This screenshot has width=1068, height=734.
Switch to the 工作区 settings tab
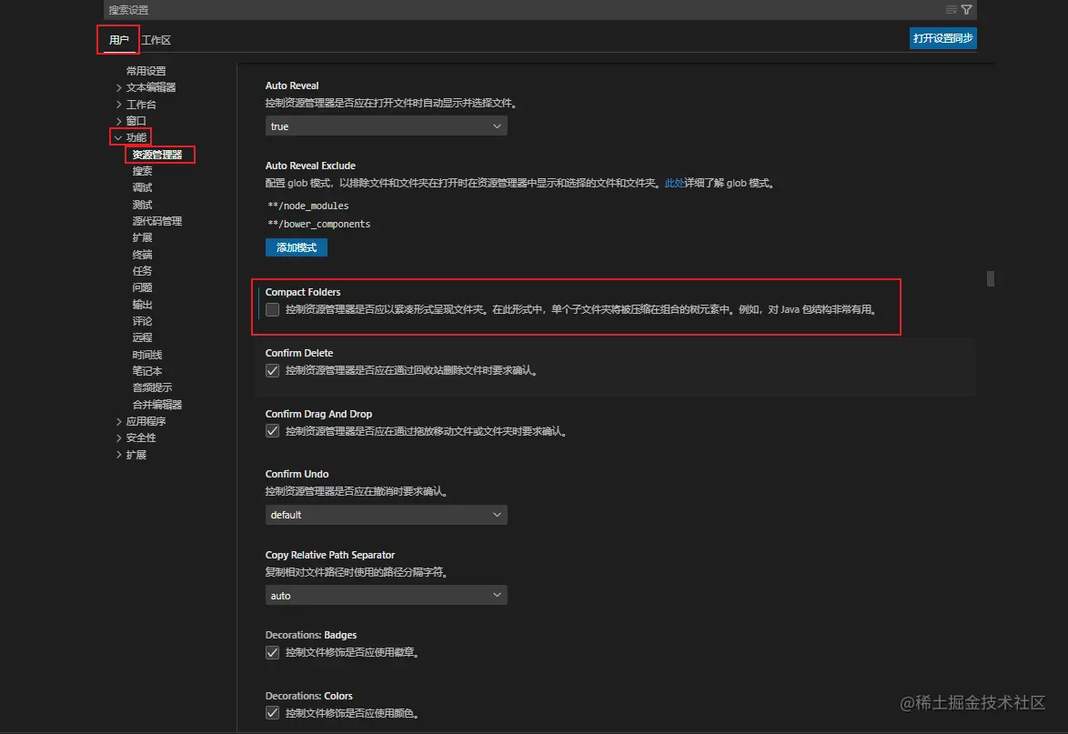tap(156, 40)
